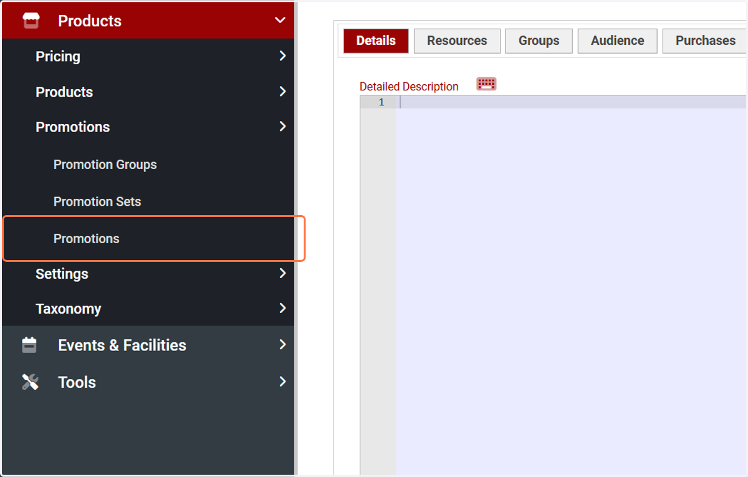Expand the Events & Facilities arrow
The width and height of the screenshot is (748, 477).
(x=282, y=345)
